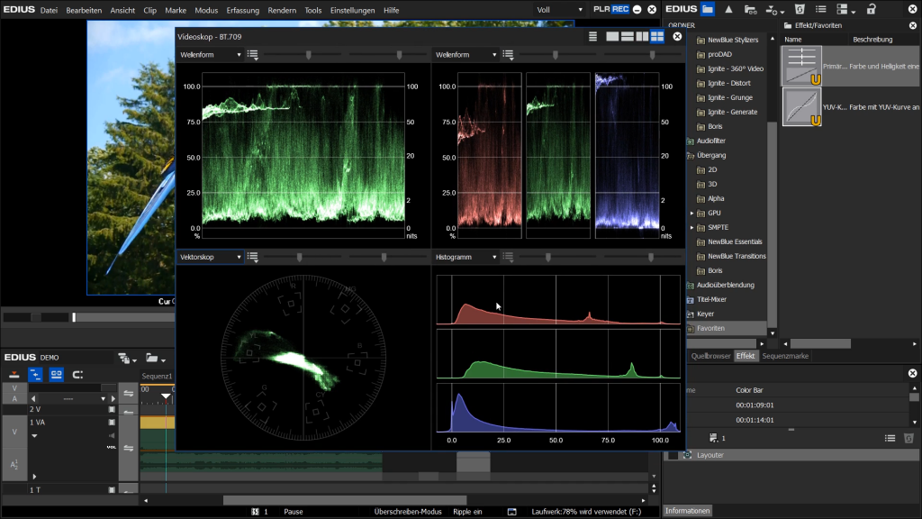Click the Primary color correction effect thumbnail
Viewport: 922px width, 519px height.
point(801,66)
